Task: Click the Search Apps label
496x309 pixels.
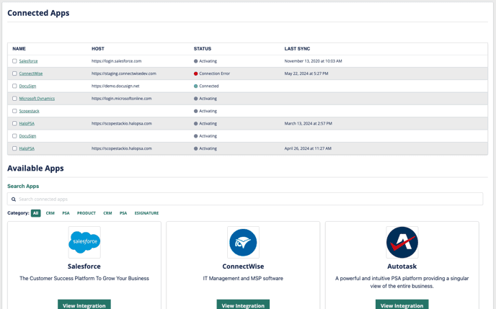Action: 23,186
